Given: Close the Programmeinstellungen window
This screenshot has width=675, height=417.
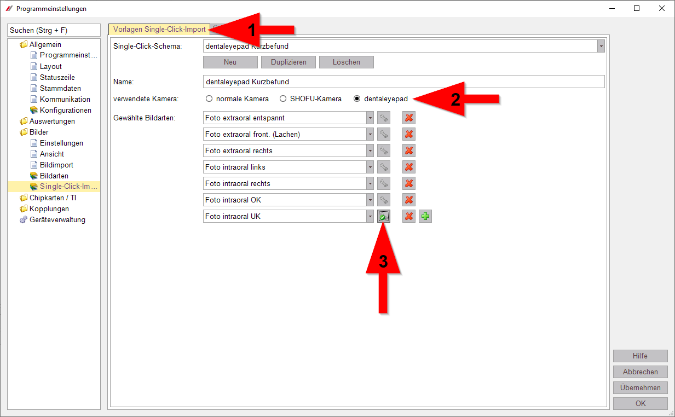Looking at the screenshot, I should click(662, 8).
